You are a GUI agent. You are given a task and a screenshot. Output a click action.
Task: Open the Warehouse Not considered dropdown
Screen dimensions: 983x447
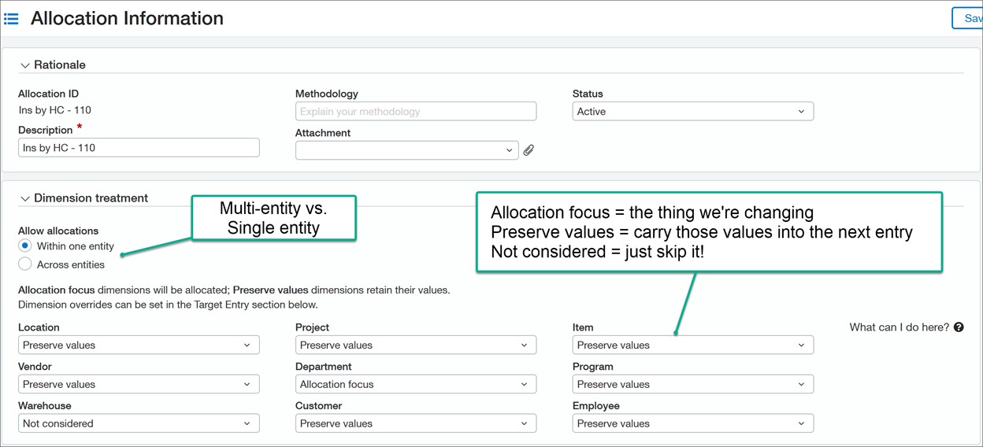click(x=139, y=423)
